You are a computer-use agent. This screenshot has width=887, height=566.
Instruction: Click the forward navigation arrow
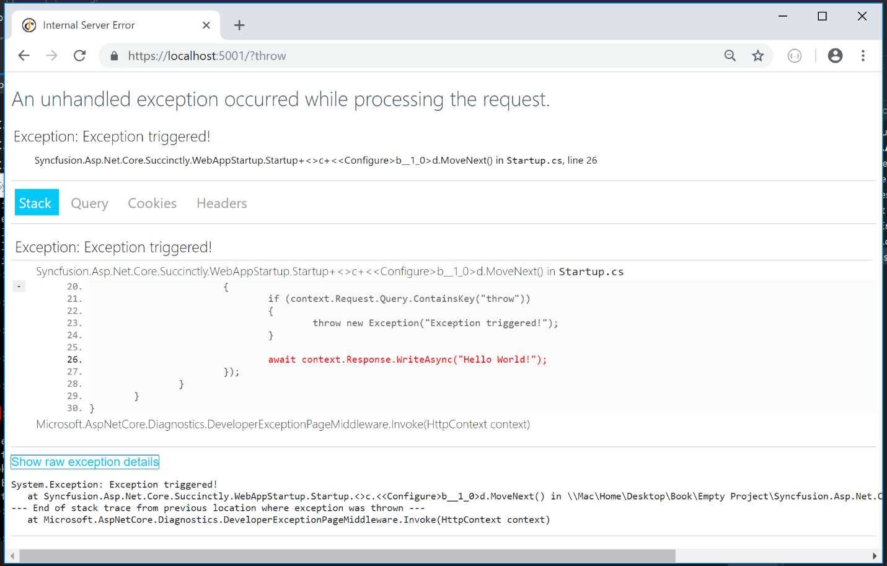point(51,55)
